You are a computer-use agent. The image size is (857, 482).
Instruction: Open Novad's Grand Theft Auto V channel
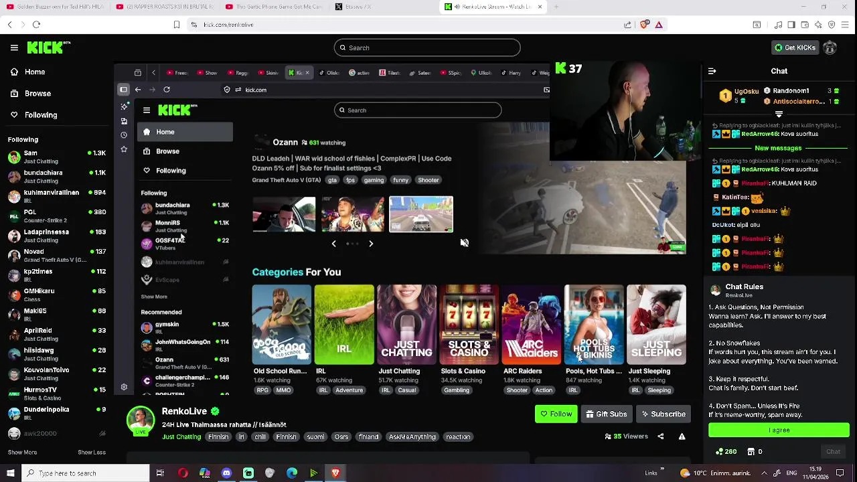(x=57, y=256)
